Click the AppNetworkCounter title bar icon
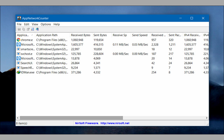224x140 pixels. tap(19, 18)
